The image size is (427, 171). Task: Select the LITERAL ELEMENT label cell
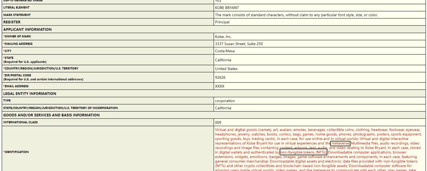click(108, 7)
